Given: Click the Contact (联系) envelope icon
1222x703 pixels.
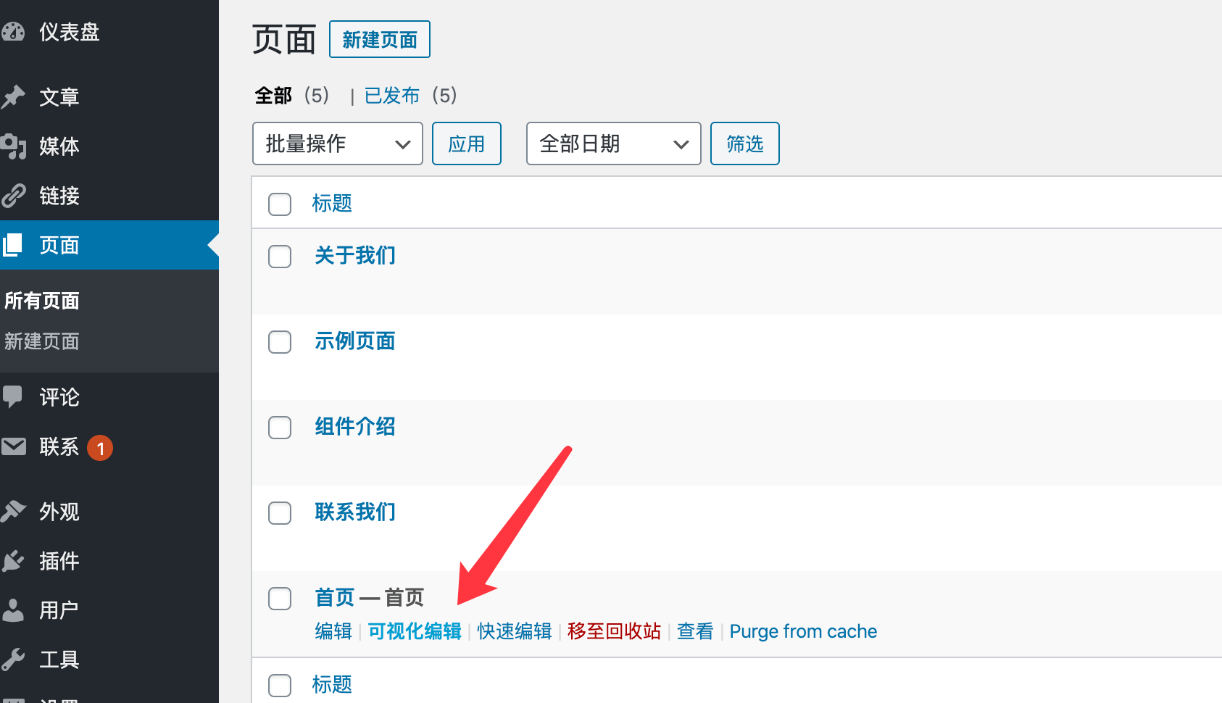Looking at the screenshot, I should tap(13, 446).
